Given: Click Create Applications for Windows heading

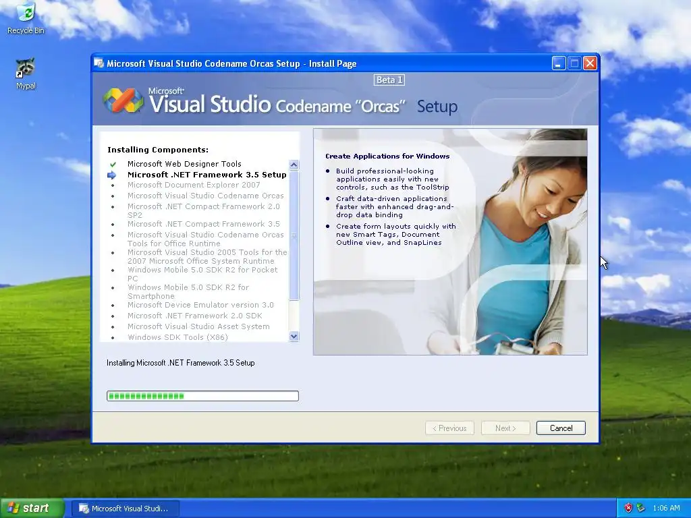Looking at the screenshot, I should click(387, 156).
